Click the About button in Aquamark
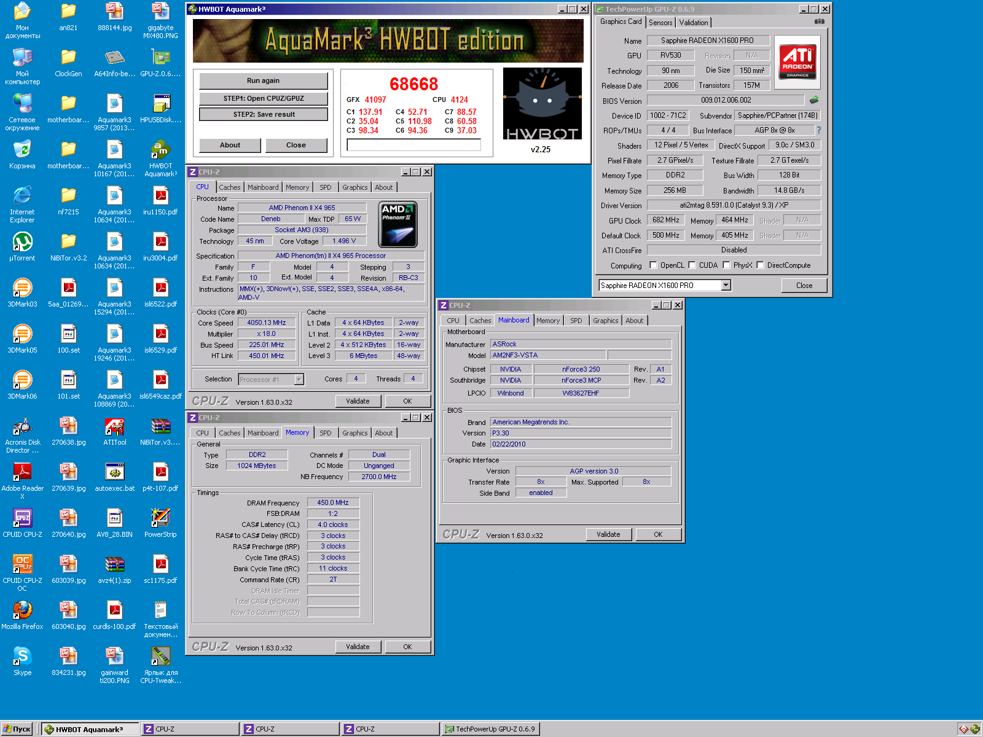Screen dimensions: 983x737 (230, 145)
